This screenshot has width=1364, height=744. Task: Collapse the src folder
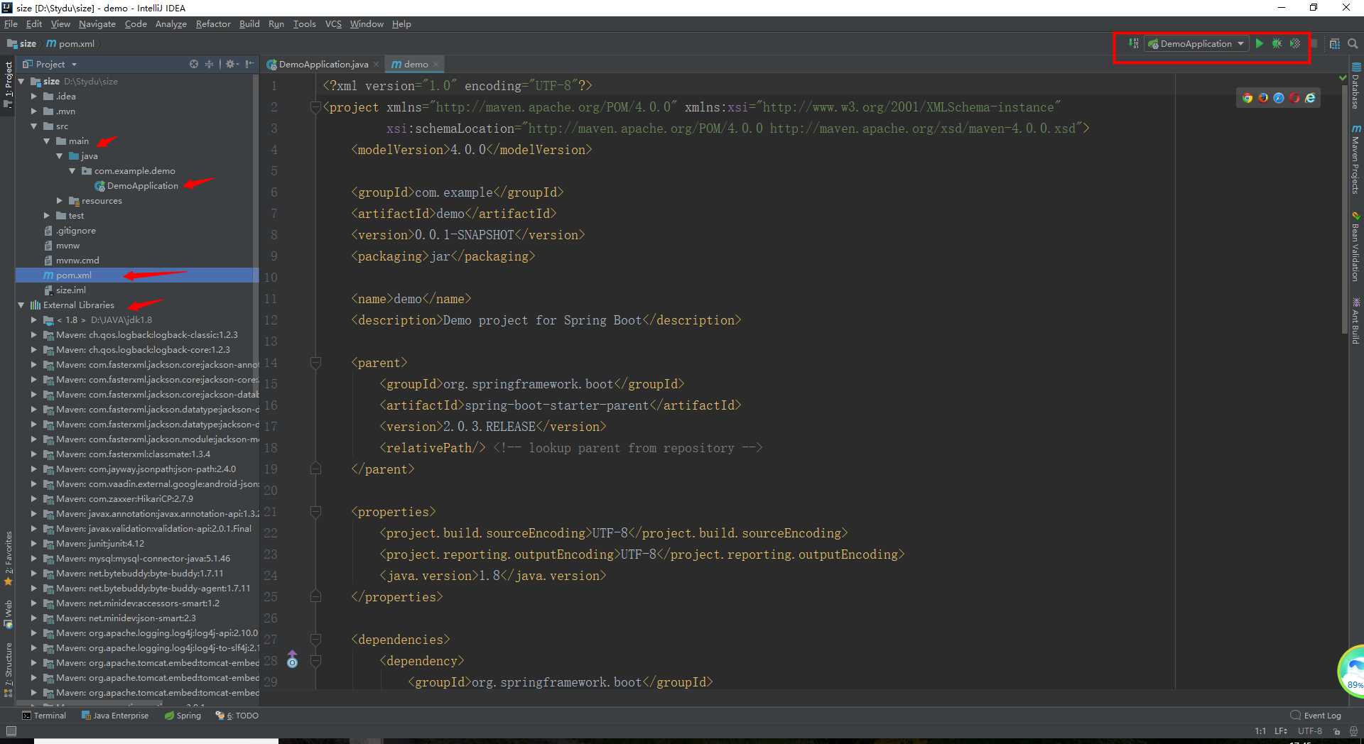33,126
